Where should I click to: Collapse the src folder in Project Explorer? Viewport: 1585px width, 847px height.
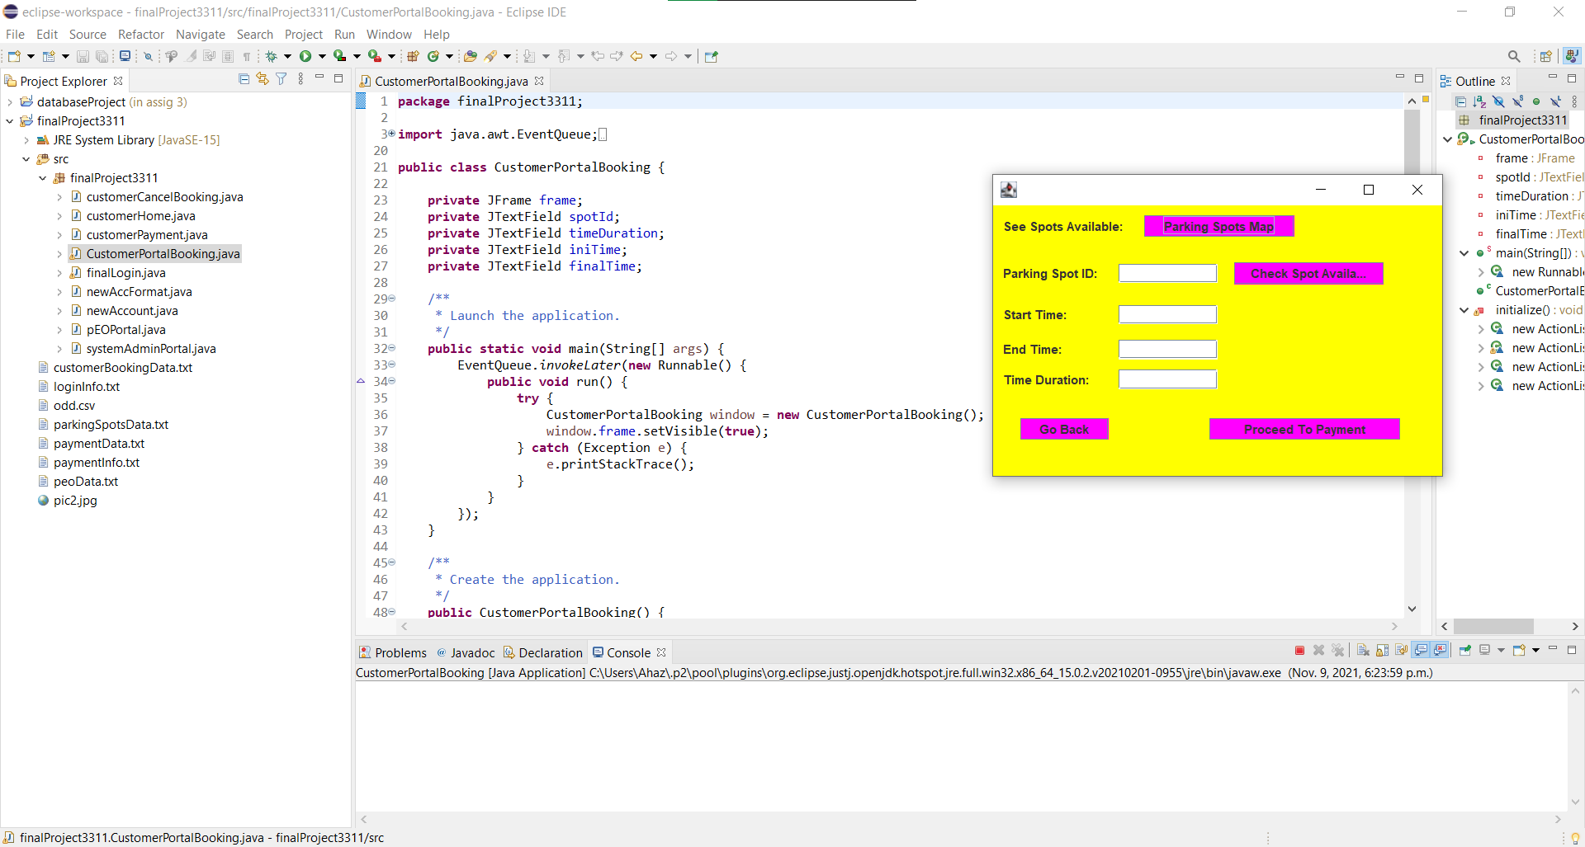(x=26, y=159)
